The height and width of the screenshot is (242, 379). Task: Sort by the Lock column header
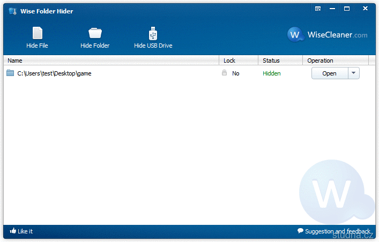(x=239, y=61)
